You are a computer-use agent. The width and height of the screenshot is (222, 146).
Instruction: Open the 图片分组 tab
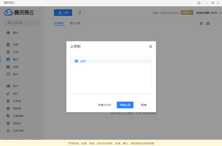coord(75,23)
